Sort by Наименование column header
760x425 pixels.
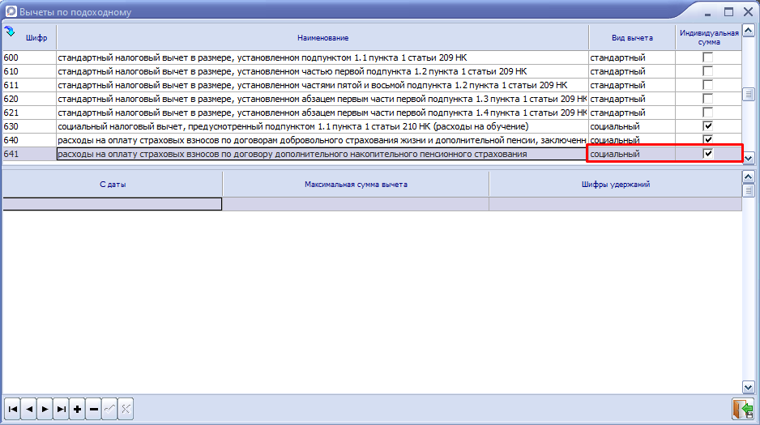tap(322, 38)
